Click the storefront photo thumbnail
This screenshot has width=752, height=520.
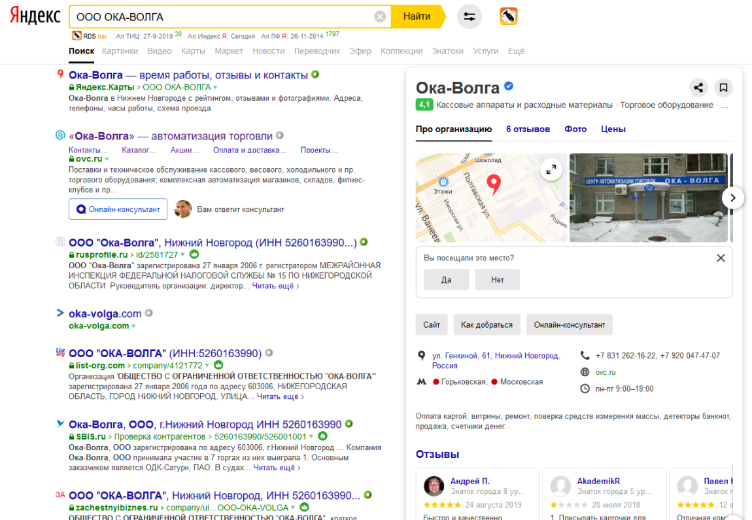click(649, 198)
